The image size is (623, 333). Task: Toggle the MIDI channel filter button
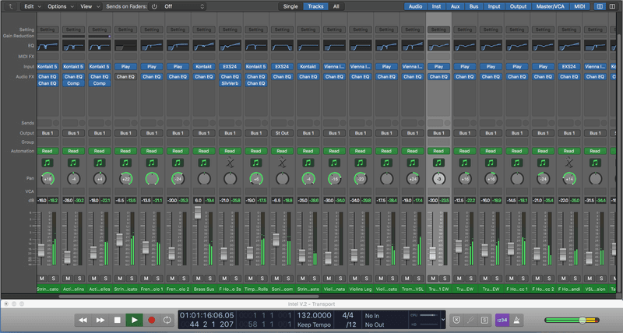(x=579, y=6)
